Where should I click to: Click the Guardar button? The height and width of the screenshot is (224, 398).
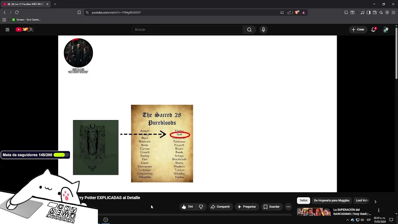[271, 207]
